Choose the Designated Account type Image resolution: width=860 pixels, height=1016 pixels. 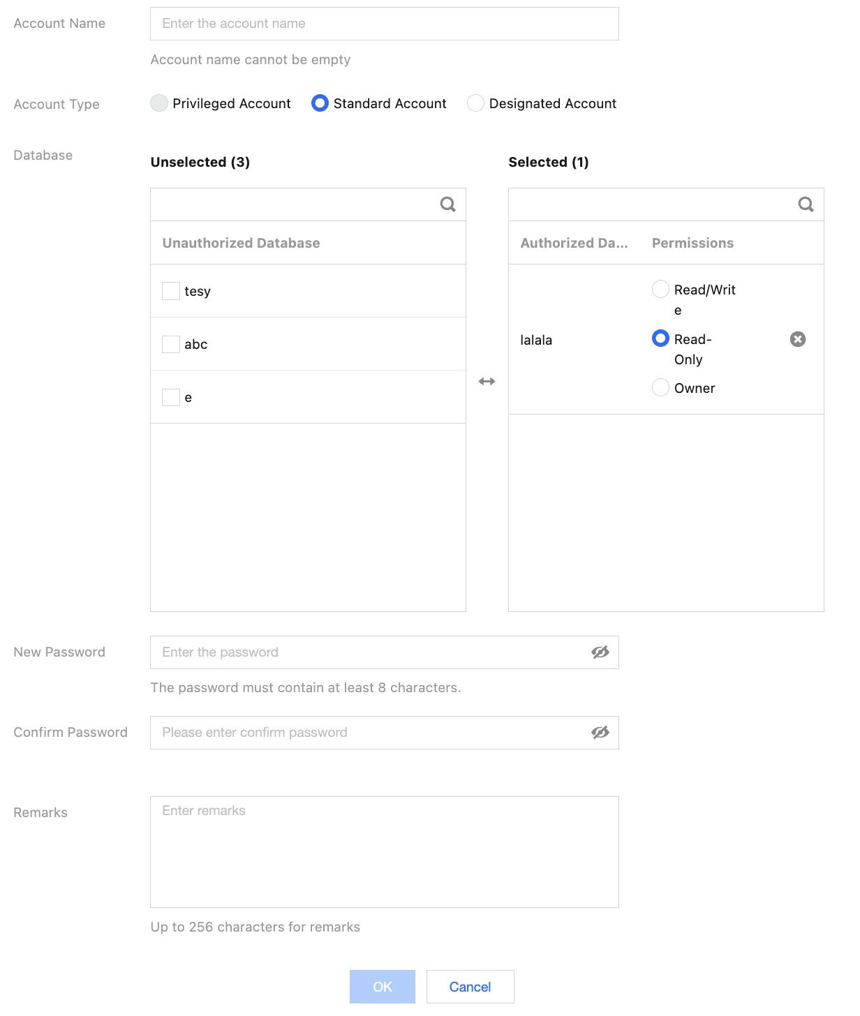(475, 103)
